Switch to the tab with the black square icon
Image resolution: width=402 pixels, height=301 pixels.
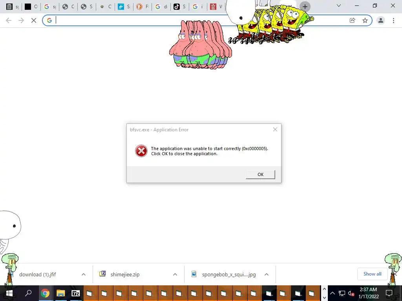click(x=31, y=7)
